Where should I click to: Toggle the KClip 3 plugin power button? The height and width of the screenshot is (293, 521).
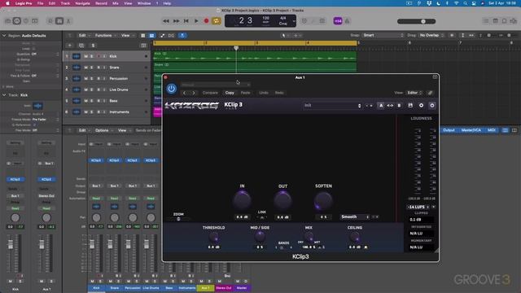[172, 89]
